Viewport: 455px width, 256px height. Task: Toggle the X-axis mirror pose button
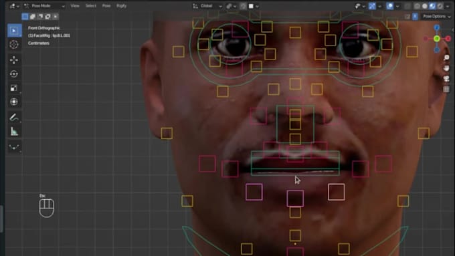point(416,17)
